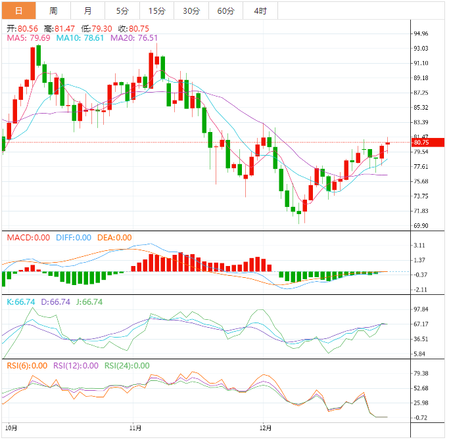449x444 pixels.
Task: Click the MACD:0.00 indicator label
Action: 28,238
